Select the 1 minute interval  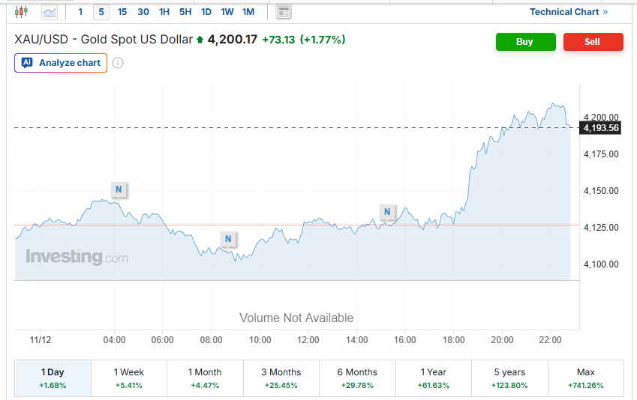point(81,12)
